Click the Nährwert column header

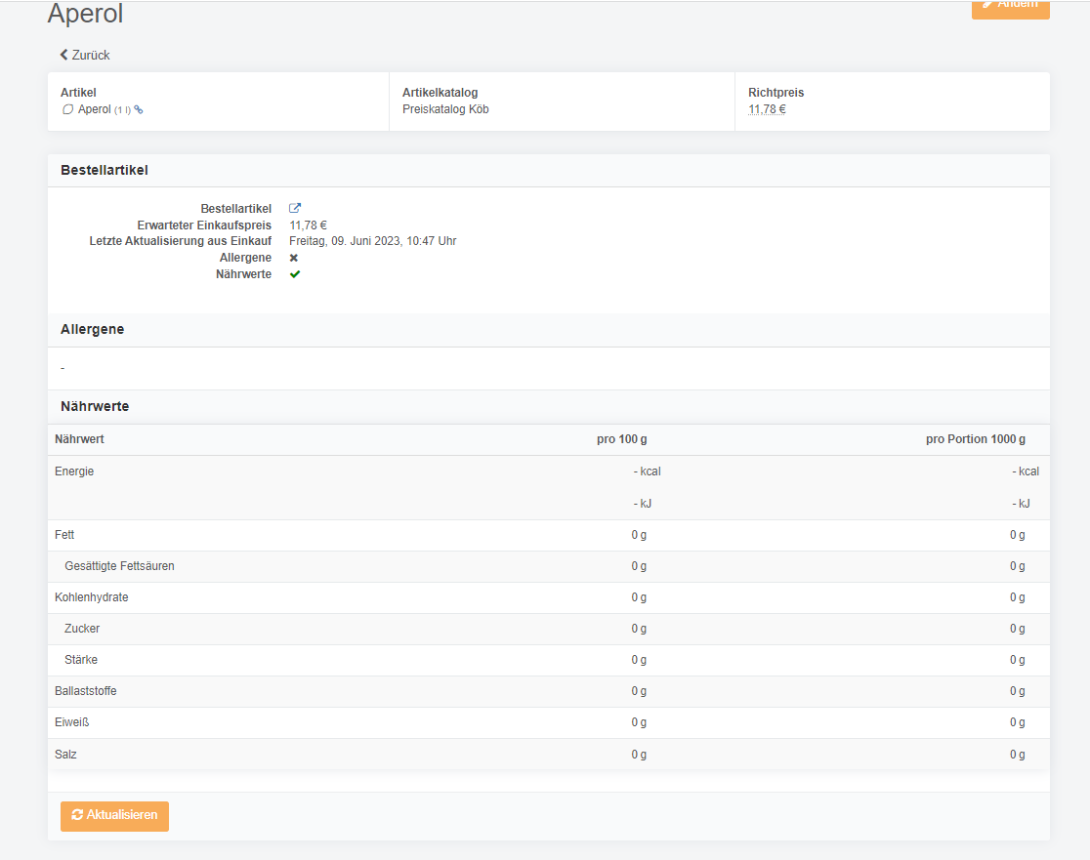point(79,439)
